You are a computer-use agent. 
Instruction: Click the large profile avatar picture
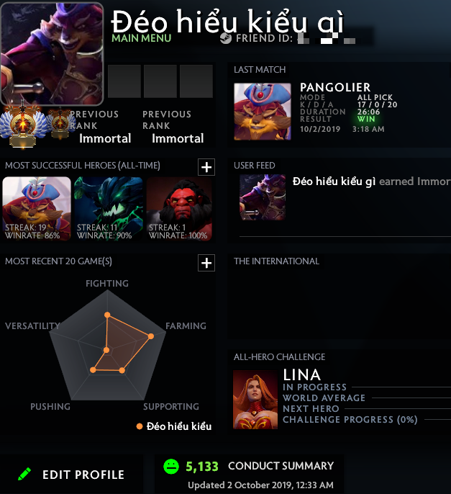(52, 54)
